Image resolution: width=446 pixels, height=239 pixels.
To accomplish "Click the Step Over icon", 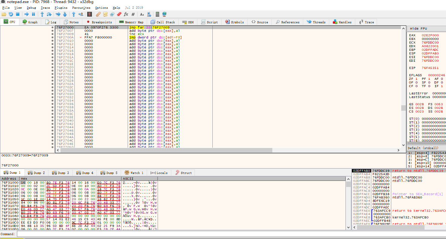I will pyautogui.click(x=49, y=14).
